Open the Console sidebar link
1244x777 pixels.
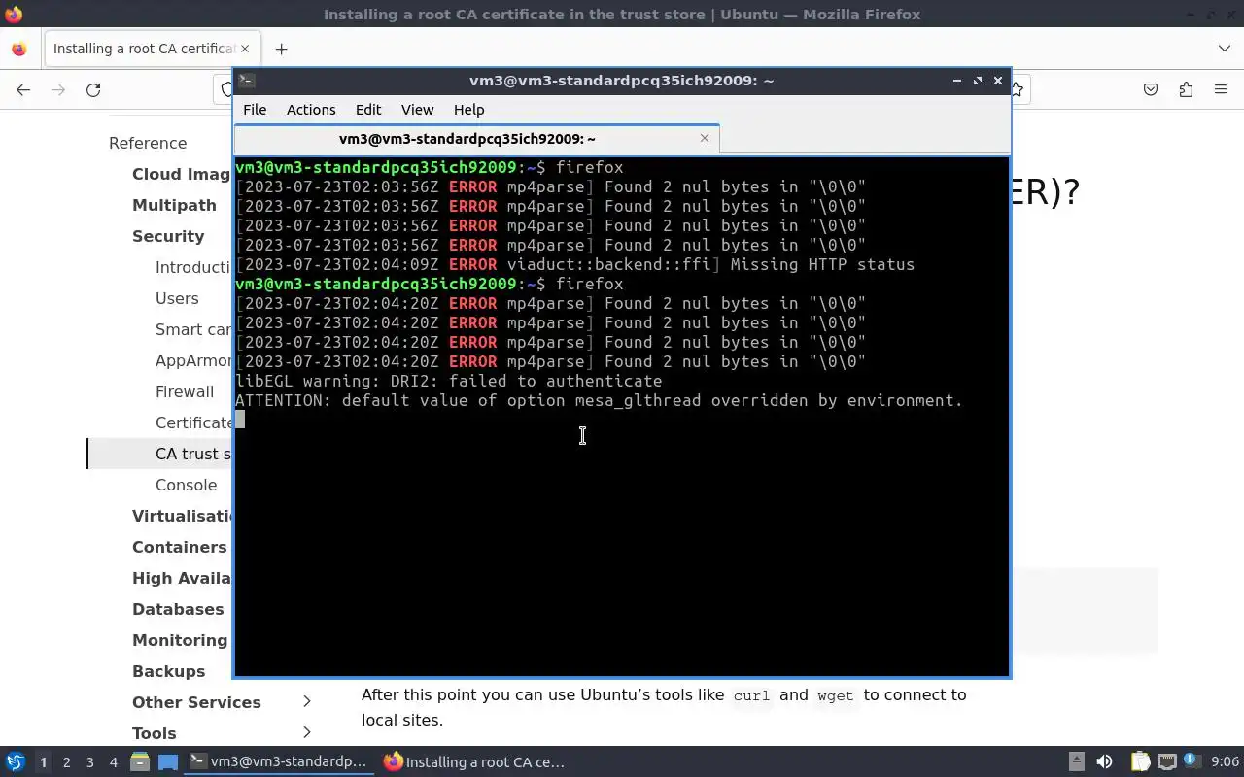tap(186, 485)
